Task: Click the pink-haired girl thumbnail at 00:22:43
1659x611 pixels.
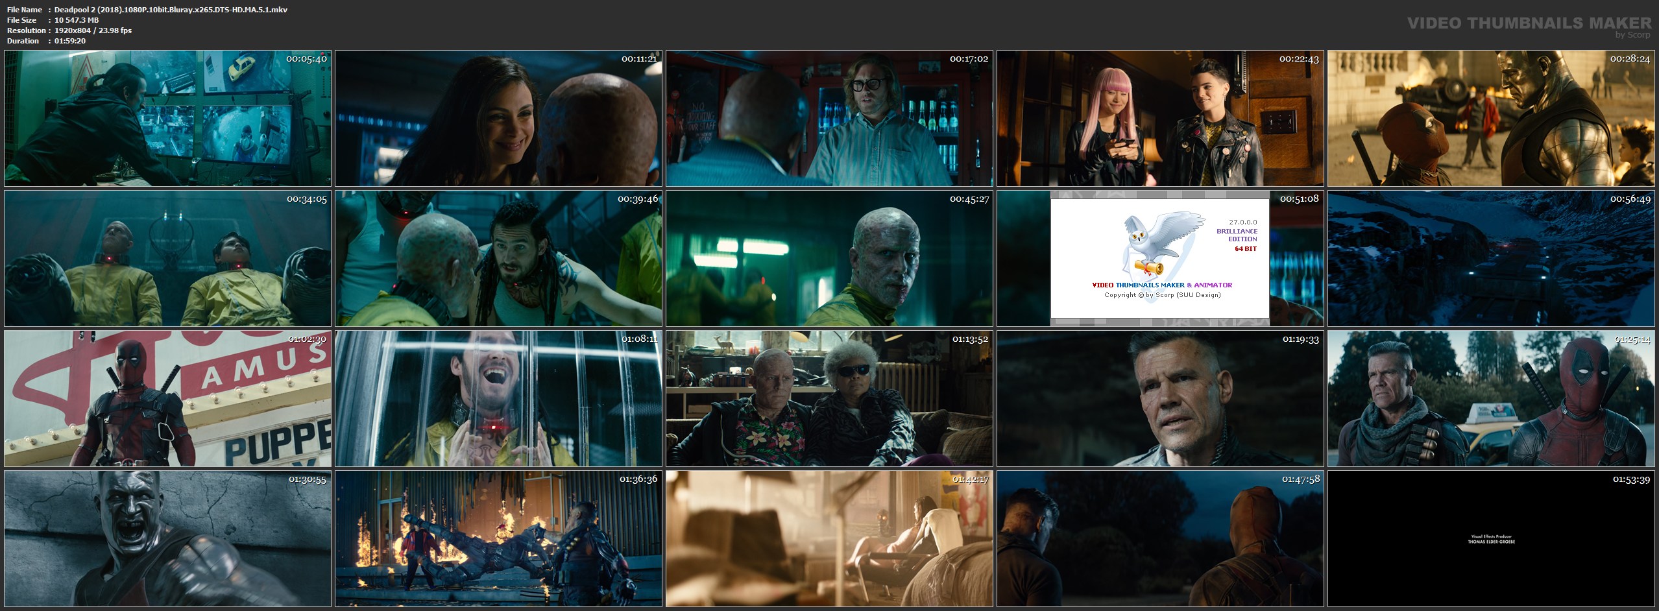Action: 1160,119
